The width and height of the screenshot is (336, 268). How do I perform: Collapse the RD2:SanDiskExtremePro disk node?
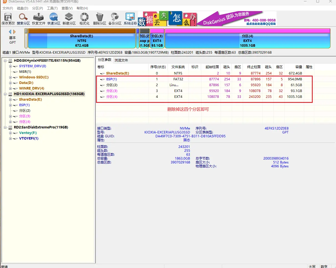tap(5, 127)
